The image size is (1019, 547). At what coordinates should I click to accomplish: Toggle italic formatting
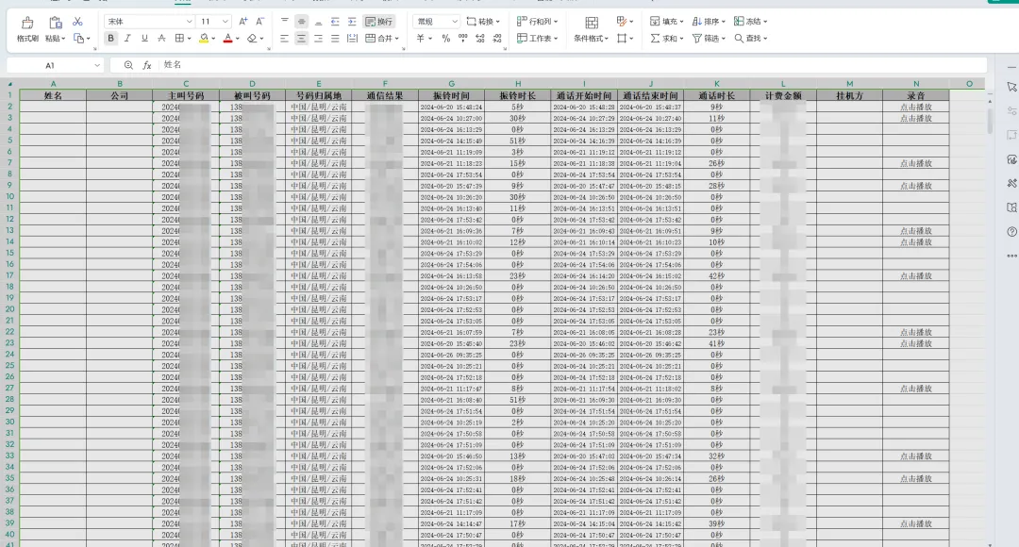(127, 39)
